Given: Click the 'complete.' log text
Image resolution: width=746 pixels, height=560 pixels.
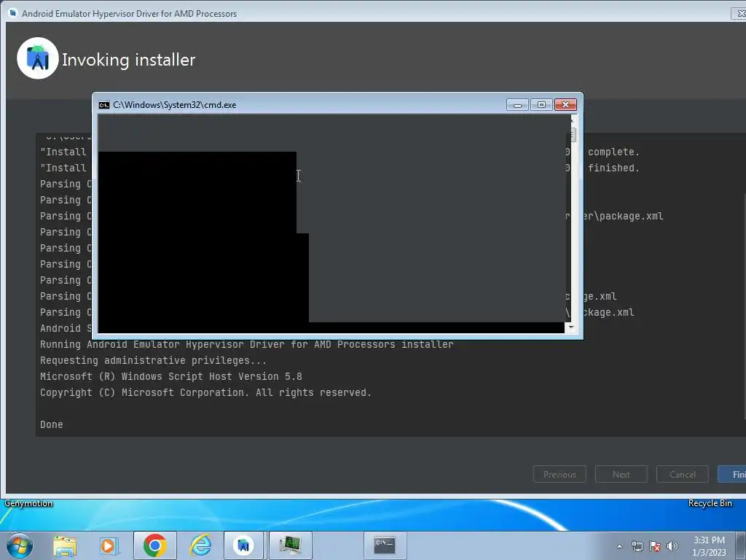Looking at the screenshot, I should pyautogui.click(x=613, y=152).
